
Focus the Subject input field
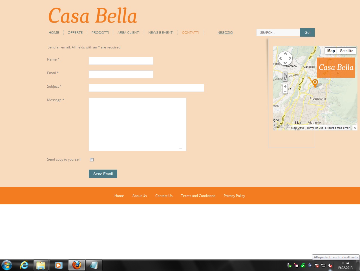[146, 88]
